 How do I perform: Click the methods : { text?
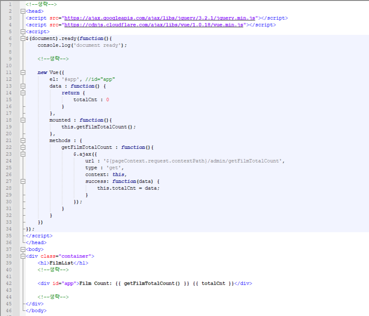coord(66,141)
